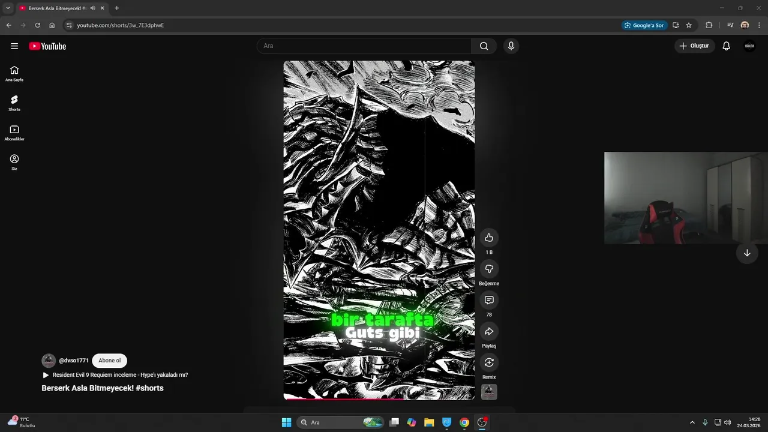Click the search magnifier button

[x=484, y=46]
